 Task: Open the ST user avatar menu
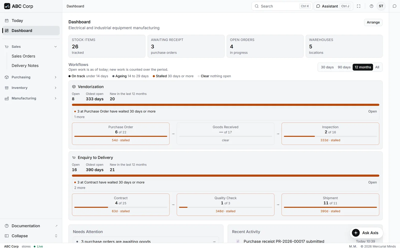[381, 6]
